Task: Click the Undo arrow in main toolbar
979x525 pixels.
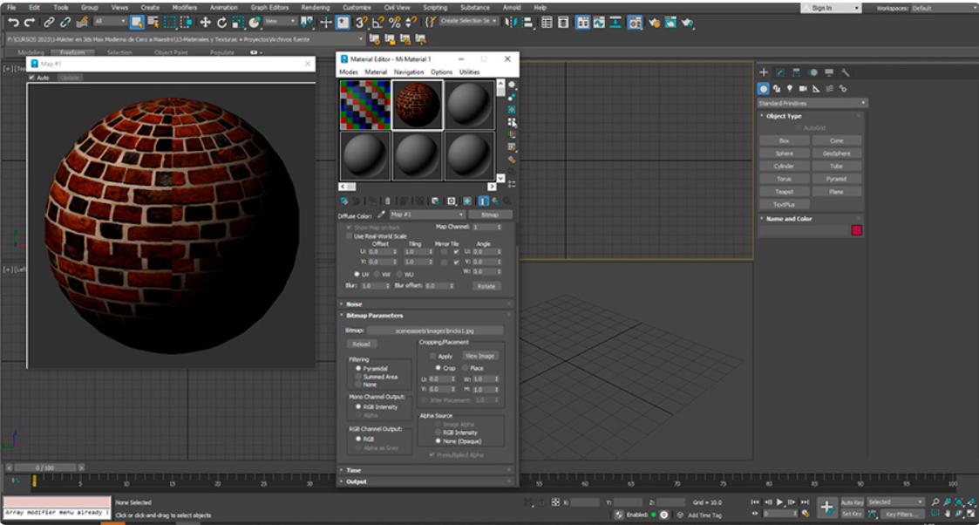Action: click(13, 22)
